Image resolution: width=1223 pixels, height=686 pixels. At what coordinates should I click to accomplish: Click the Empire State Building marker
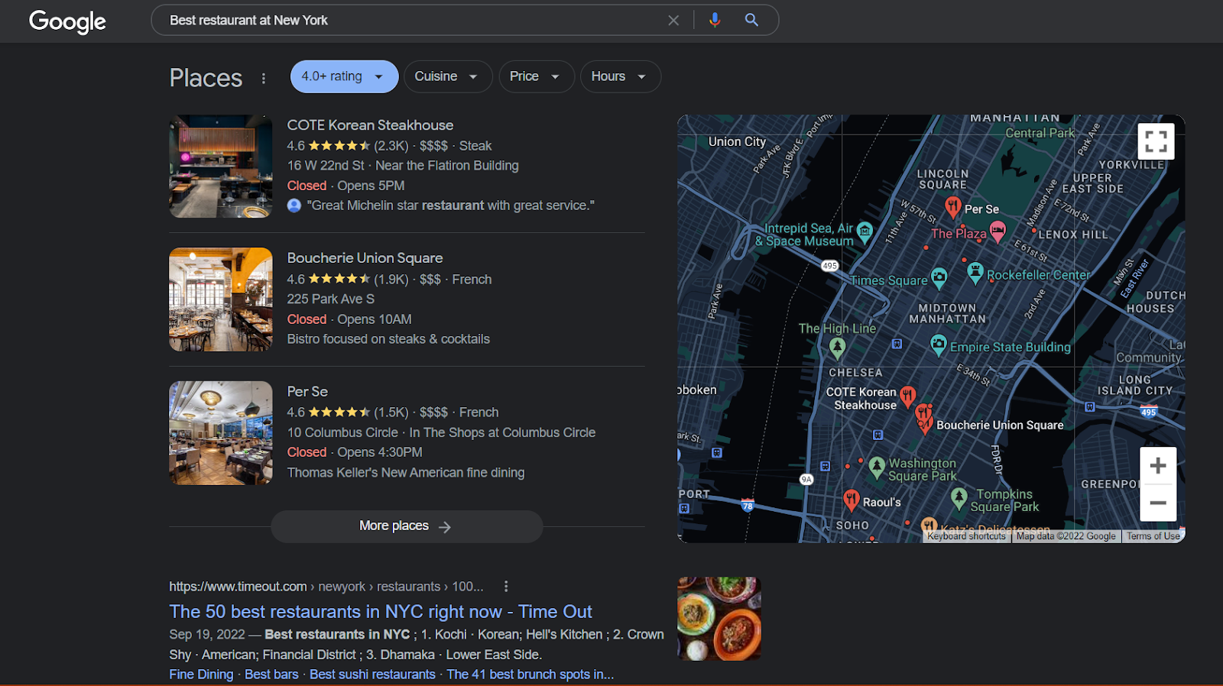click(x=938, y=345)
